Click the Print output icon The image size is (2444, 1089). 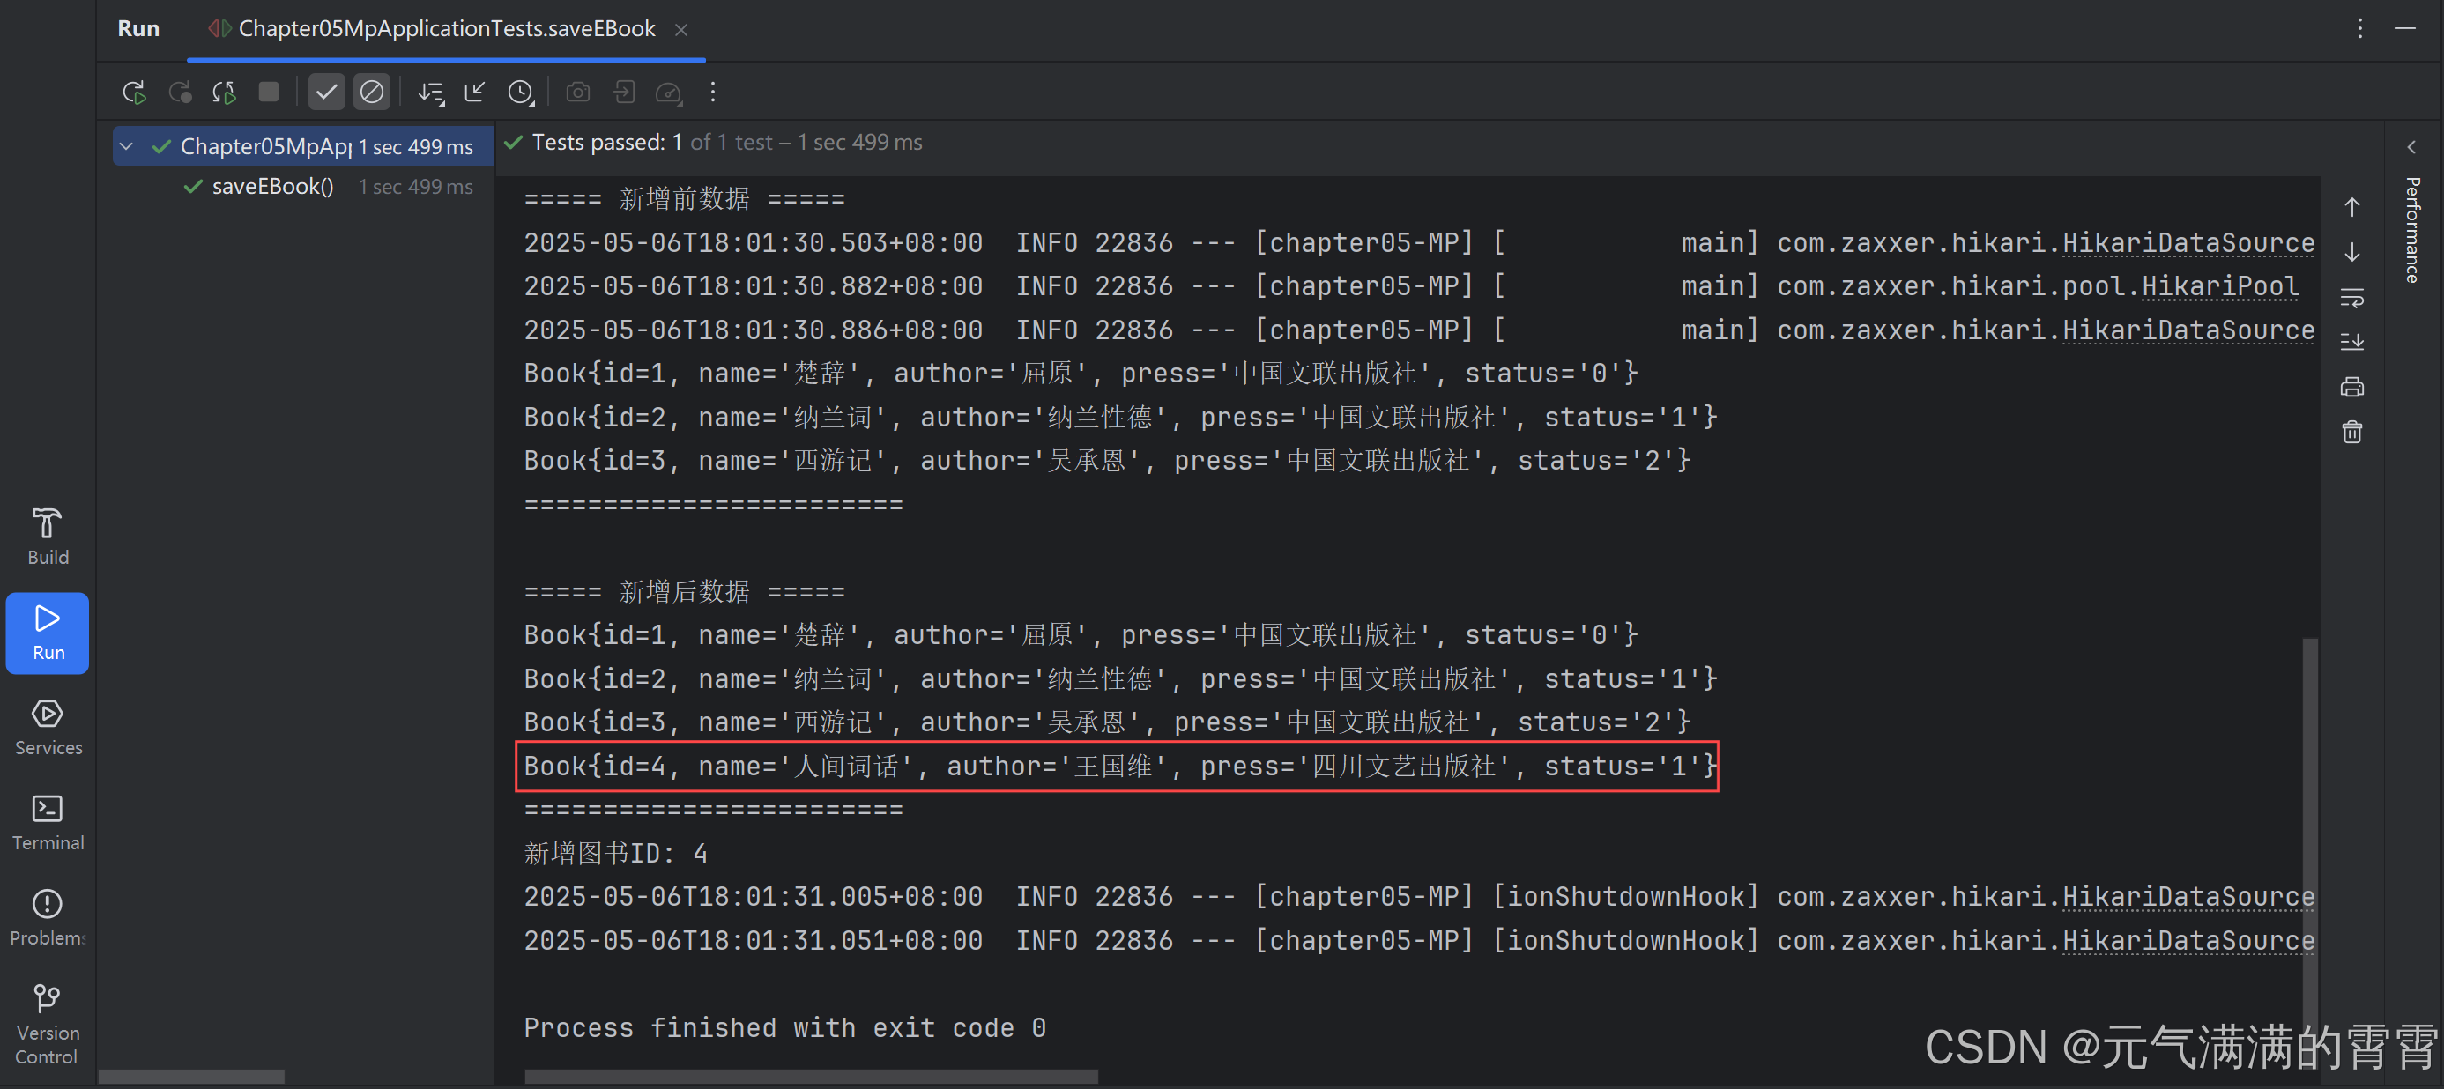[x=2351, y=387]
